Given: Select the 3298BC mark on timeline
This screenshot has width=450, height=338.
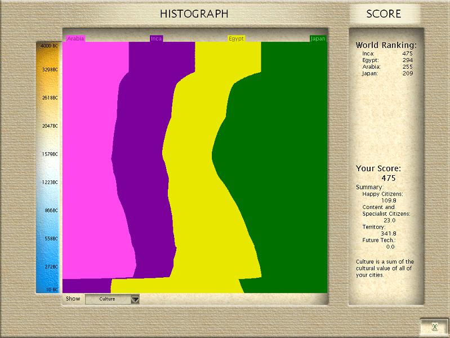Looking at the screenshot, I should [49, 70].
